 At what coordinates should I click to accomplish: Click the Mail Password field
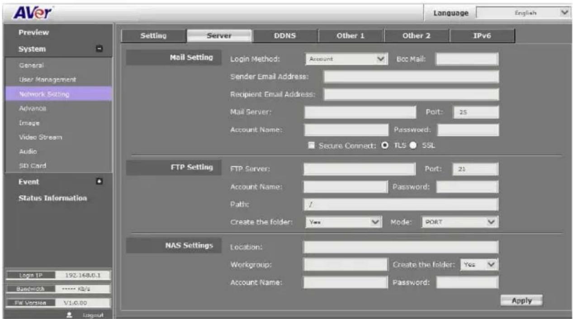tap(468, 130)
